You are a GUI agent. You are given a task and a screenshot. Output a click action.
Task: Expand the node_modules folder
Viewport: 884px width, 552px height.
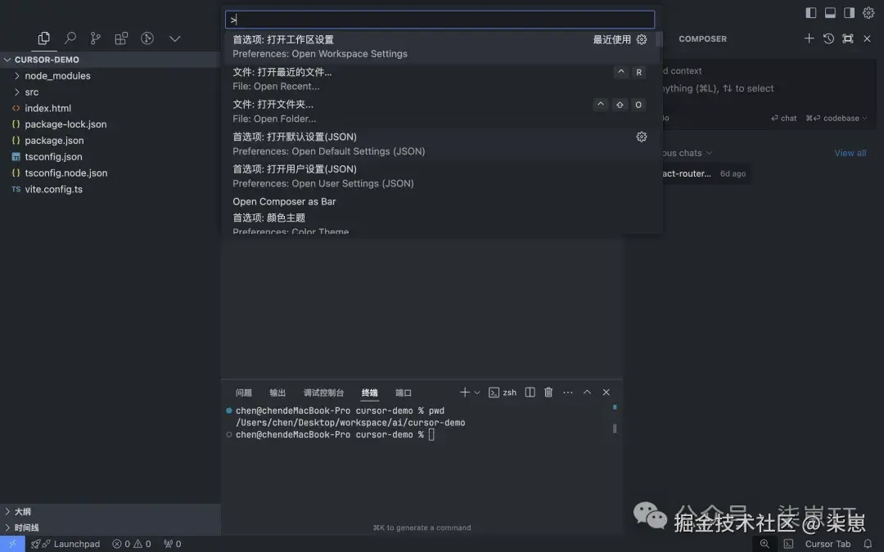(x=110, y=75)
